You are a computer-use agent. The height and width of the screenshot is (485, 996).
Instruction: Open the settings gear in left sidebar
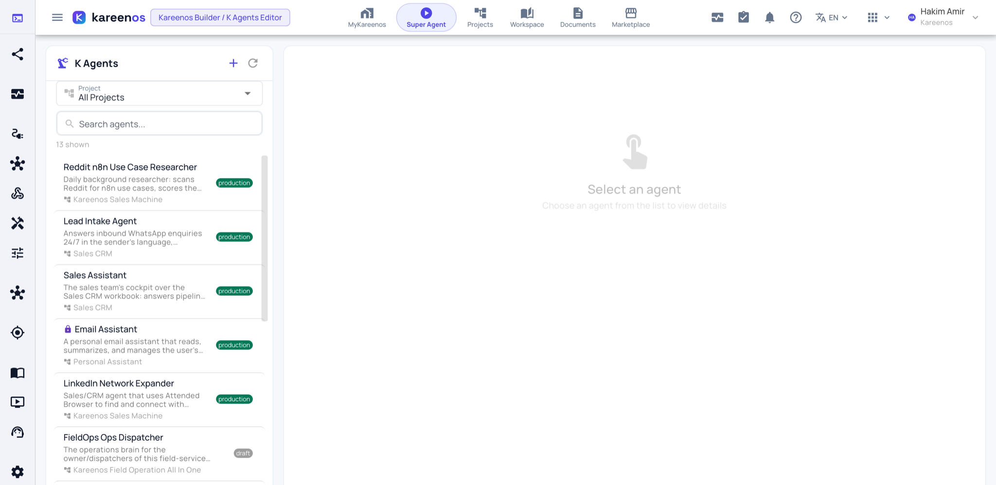pyautogui.click(x=18, y=472)
